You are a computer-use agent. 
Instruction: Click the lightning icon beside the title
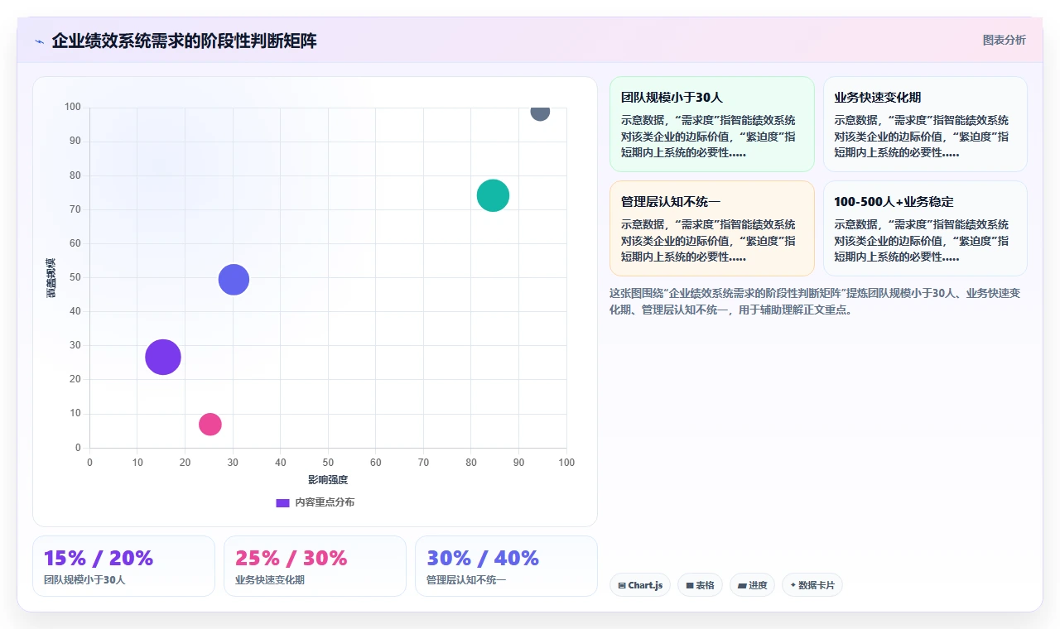click(x=40, y=41)
